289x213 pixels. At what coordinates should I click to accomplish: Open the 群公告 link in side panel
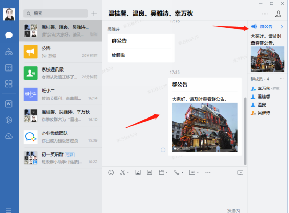click(266, 27)
